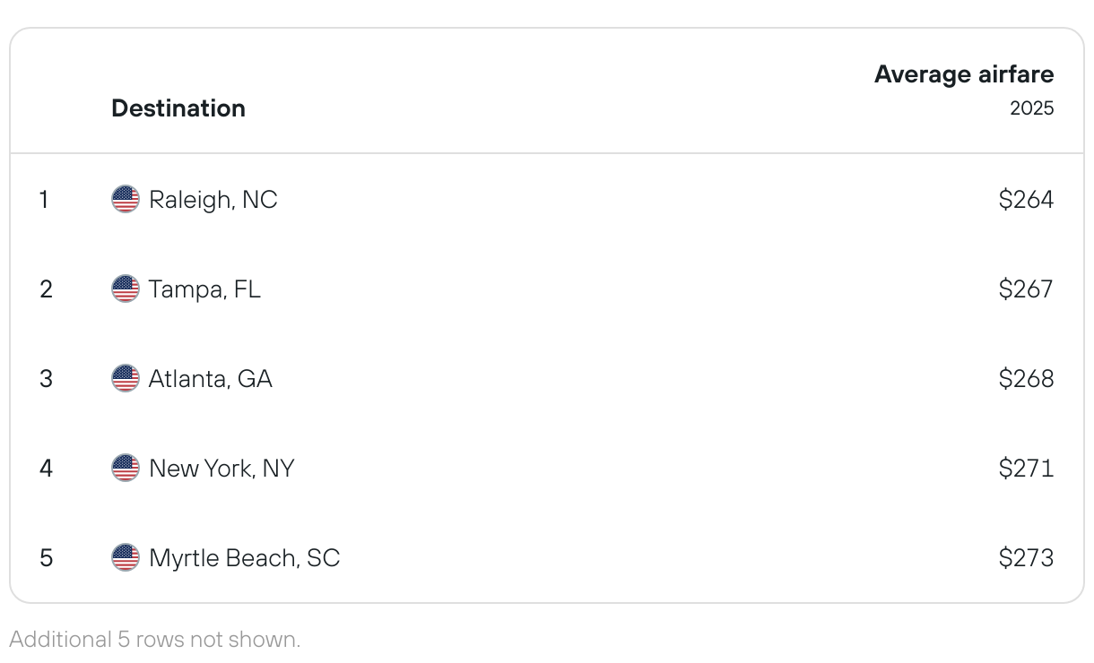Click rank number 1 in the first row

click(44, 199)
